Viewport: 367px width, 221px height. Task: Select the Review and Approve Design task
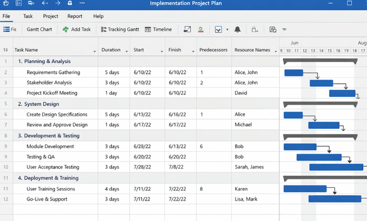(x=57, y=125)
